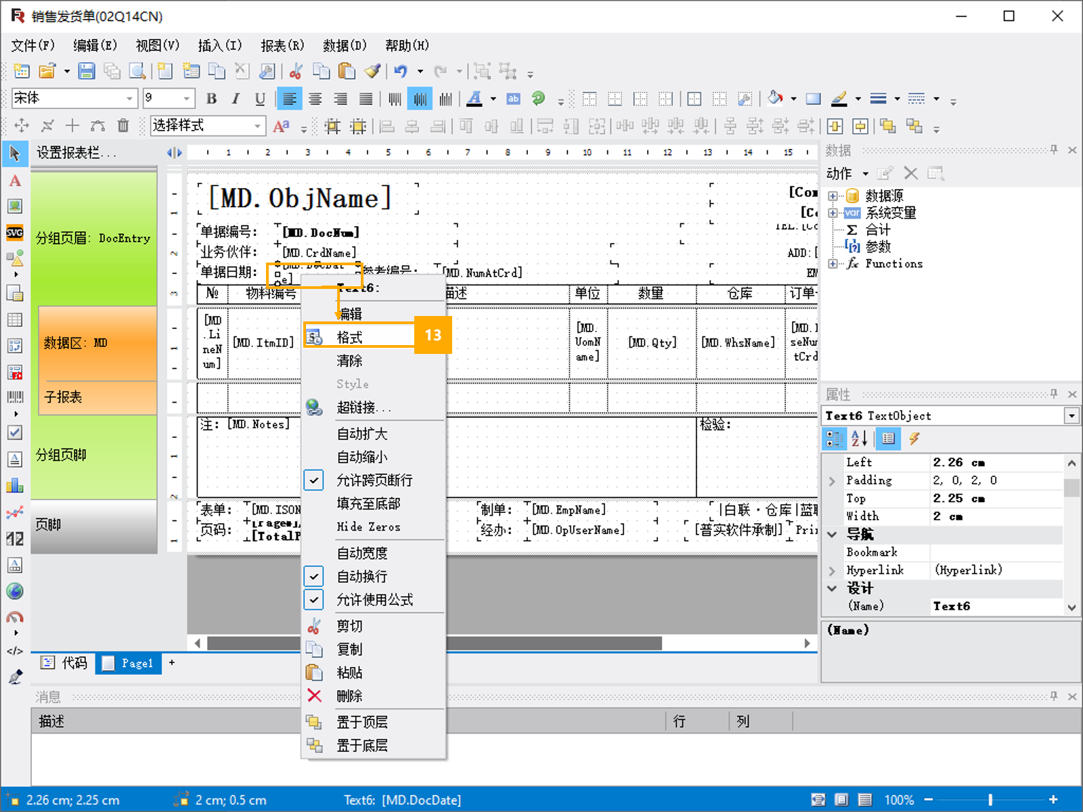
Task: Switch to the 代码 tab
Action: (x=64, y=663)
